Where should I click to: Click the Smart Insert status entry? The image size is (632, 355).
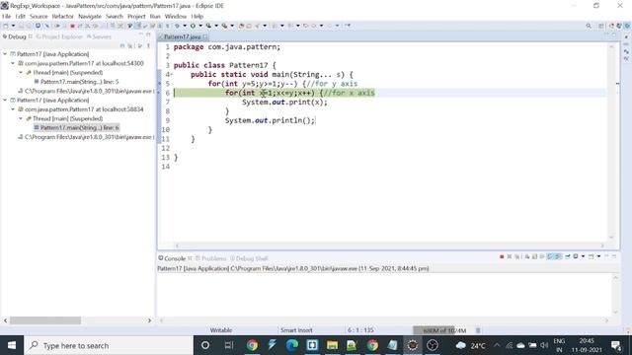[296, 330]
